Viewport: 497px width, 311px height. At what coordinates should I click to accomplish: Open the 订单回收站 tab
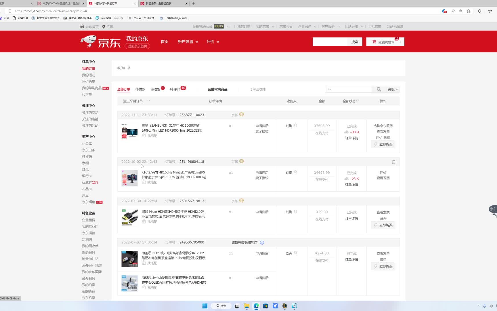coord(257,89)
